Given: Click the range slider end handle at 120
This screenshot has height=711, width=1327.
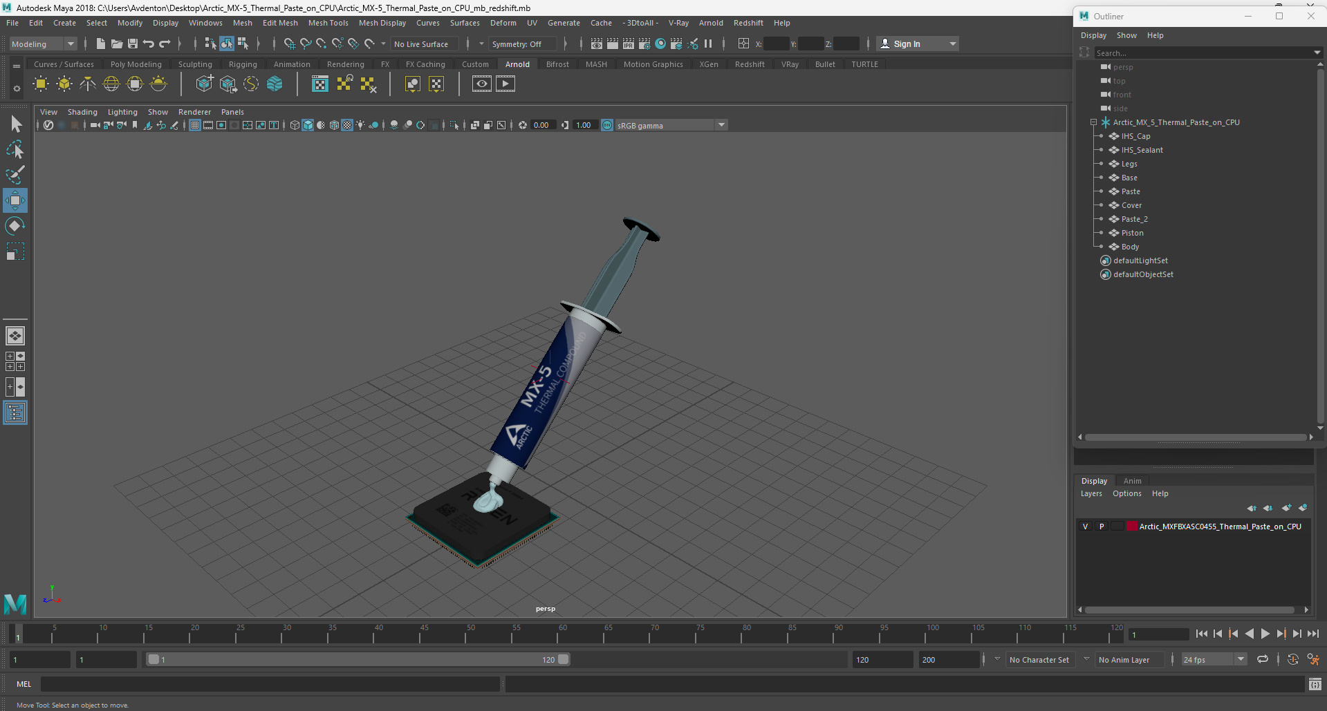Looking at the screenshot, I should pyautogui.click(x=564, y=659).
